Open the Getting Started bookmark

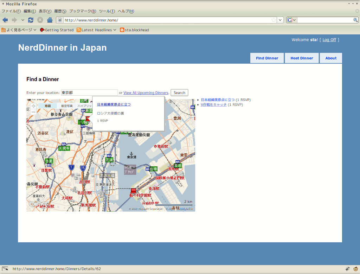pyautogui.click(x=57, y=30)
